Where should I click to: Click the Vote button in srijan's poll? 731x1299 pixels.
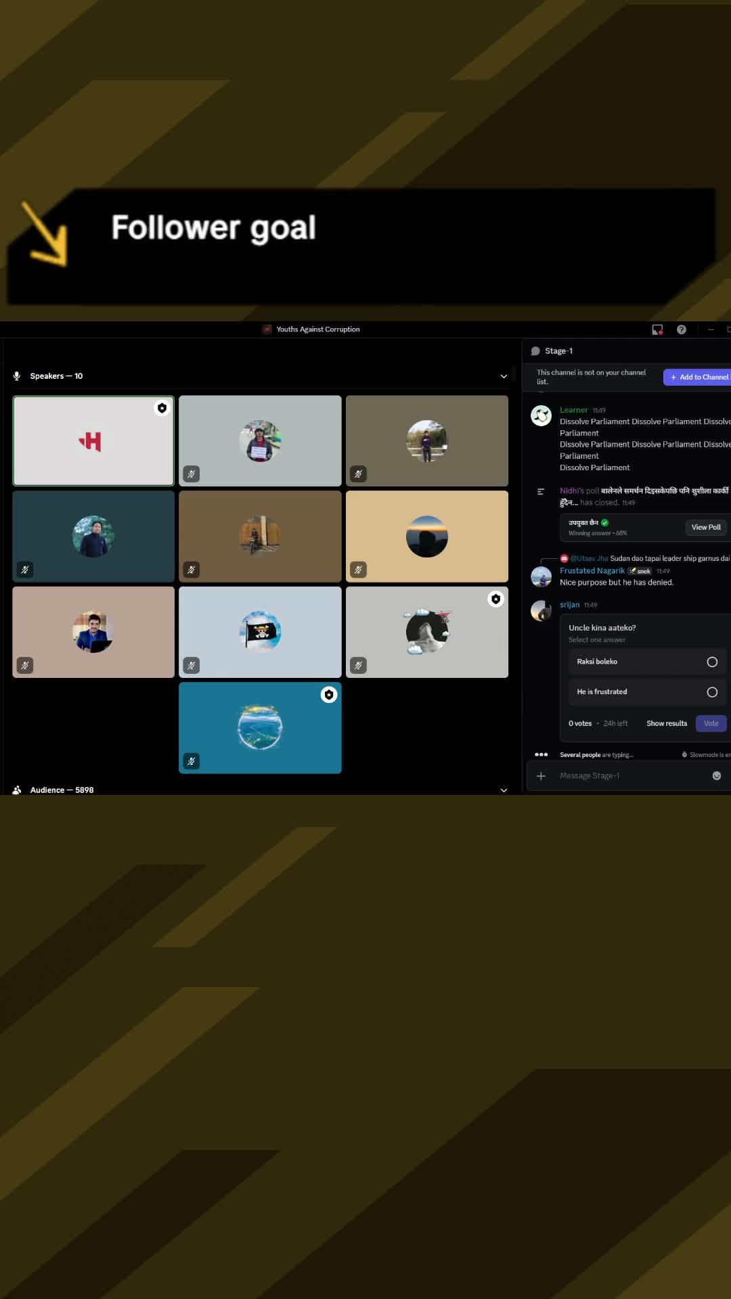[711, 723]
